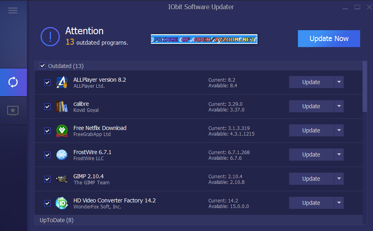Open dropdown arrow beside Free Netflix Download Update
373x231 pixels.
tap(339, 130)
